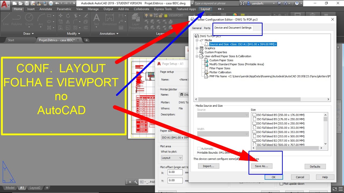Viewport: 344px width, 193px height.
Task: Click the New drawing icon in quick access toolbar
Action: point(15,3)
